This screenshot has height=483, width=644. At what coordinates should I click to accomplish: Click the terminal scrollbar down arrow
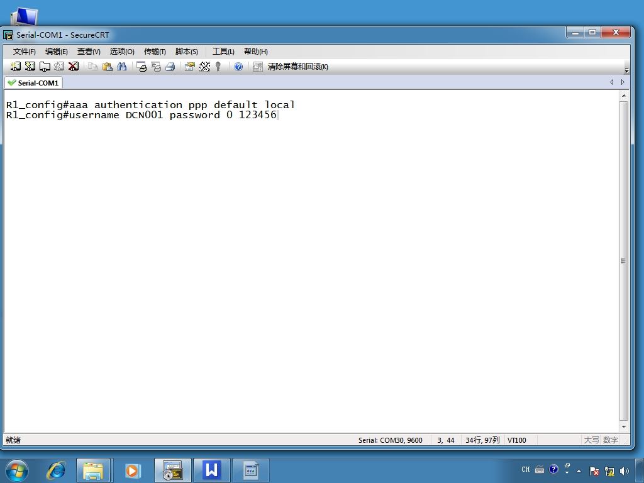[624, 427]
